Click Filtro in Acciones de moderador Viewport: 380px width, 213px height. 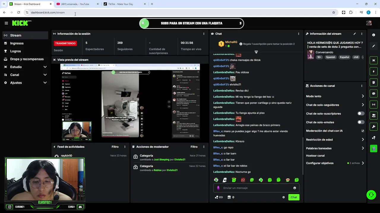tap(194, 147)
